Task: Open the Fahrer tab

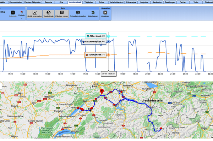Action: tap(102, 2)
